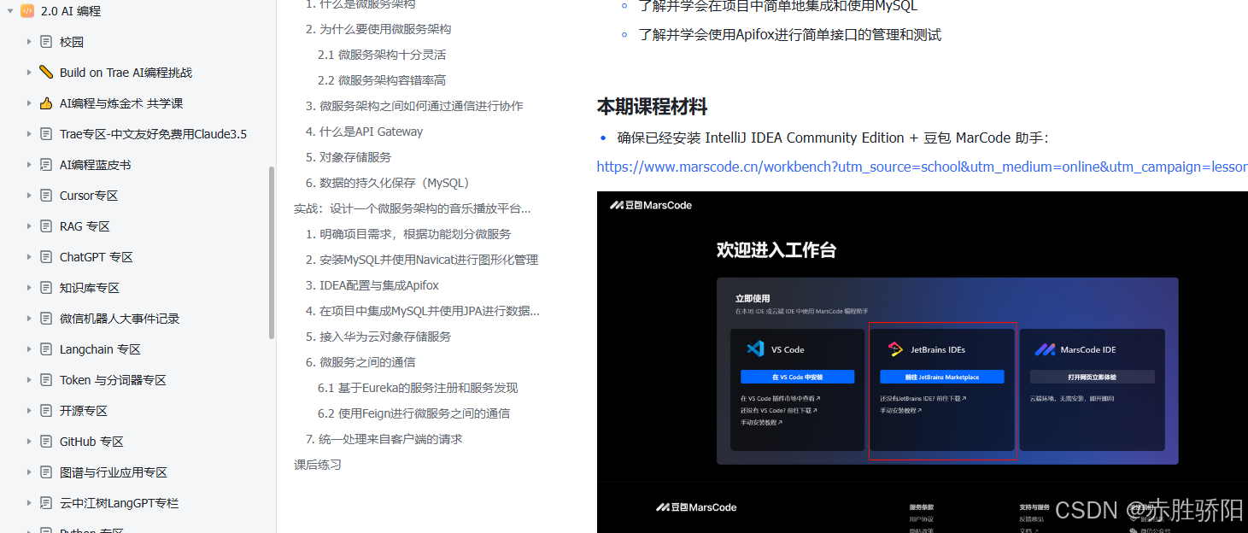Jump to IDEA配置与集成Apifox outline item
The image size is (1248, 533).
tap(372, 285)
